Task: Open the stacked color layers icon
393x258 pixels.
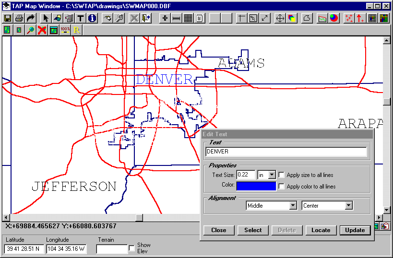Action: [x=291, y=18]
